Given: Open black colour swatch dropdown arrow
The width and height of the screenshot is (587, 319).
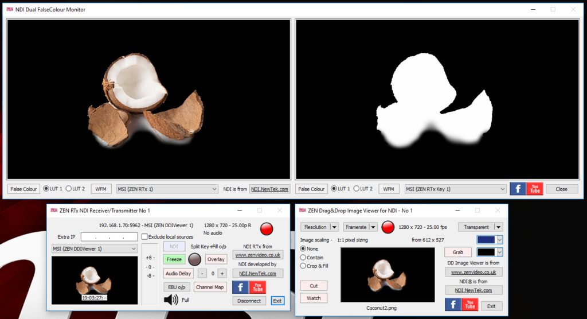Looking at the screenshot, I should 499,252.
